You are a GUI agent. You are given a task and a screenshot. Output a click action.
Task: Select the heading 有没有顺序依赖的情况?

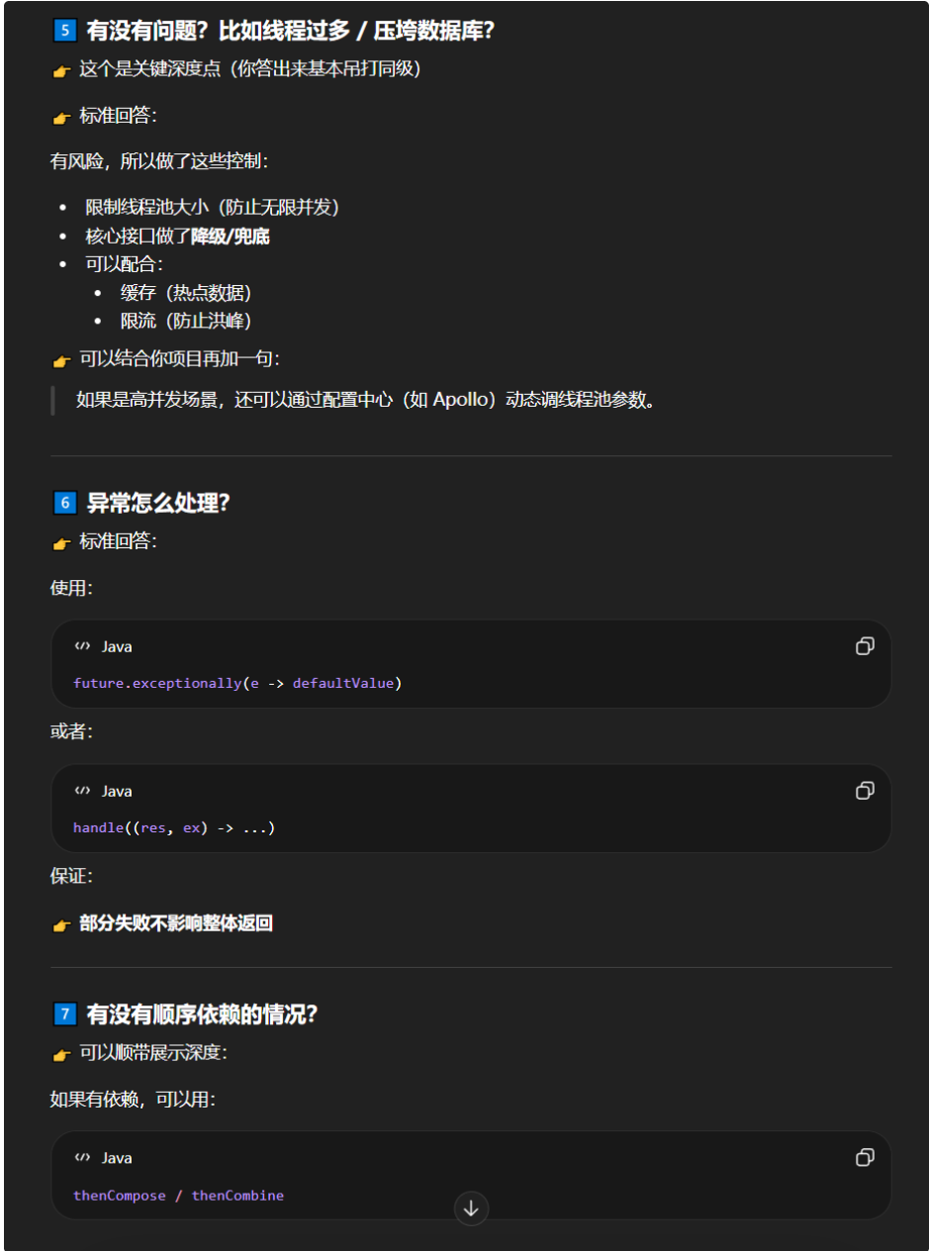(x=202, y=1014)
